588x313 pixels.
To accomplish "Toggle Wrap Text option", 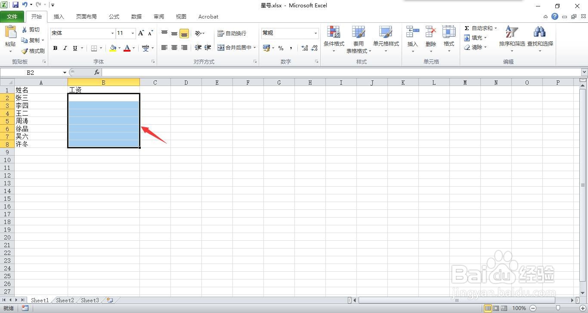I will (232, 33).
